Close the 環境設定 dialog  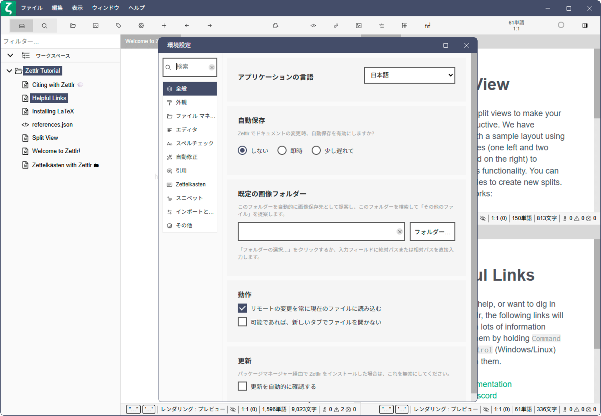pos(467,45)
